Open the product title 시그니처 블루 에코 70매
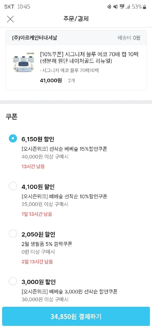This screenshot has height=328, width=152. coord(89,58)
